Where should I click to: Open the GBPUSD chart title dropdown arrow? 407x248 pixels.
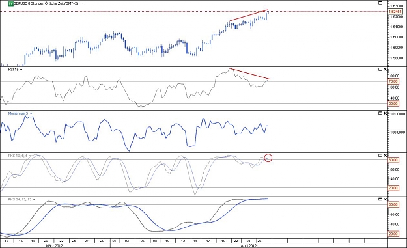(x=83, y=3)
